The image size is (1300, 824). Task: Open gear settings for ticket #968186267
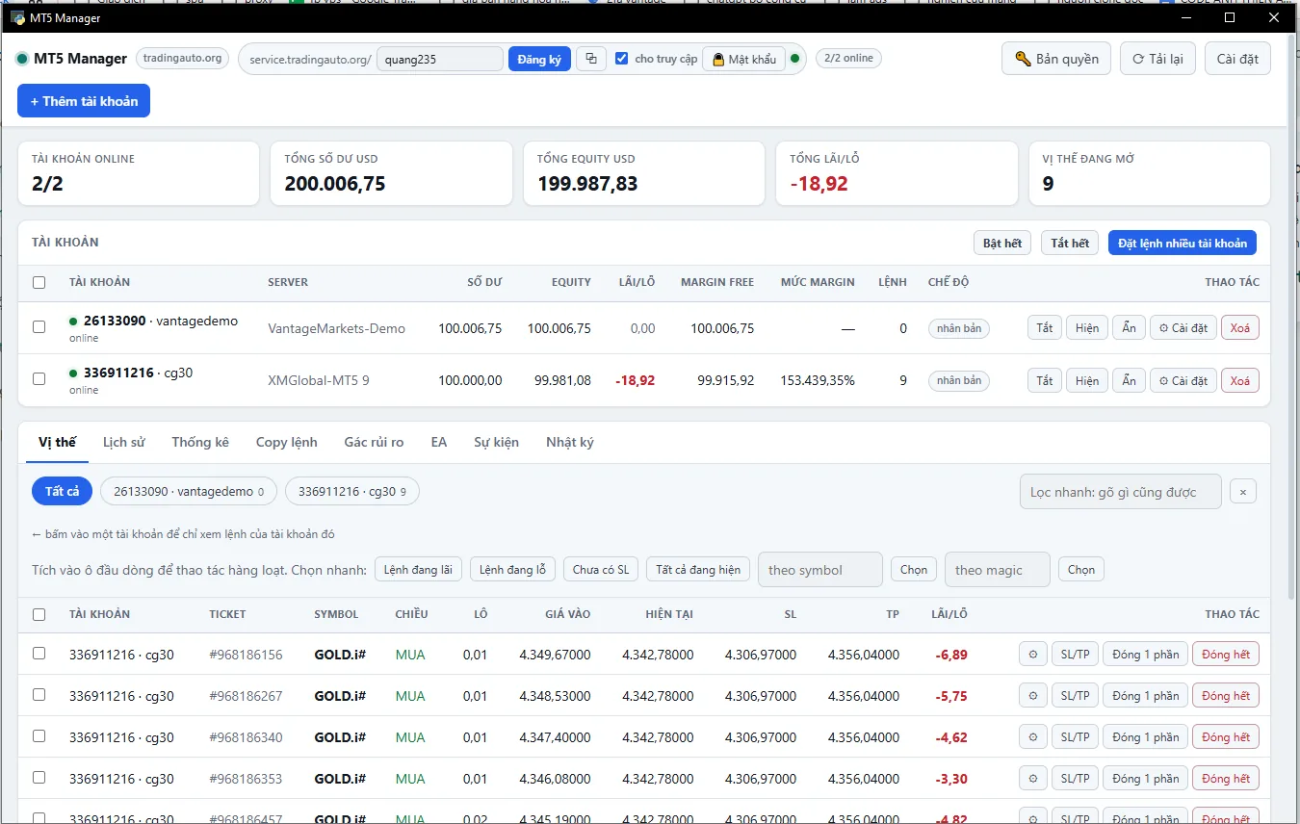click(1032, 696)
